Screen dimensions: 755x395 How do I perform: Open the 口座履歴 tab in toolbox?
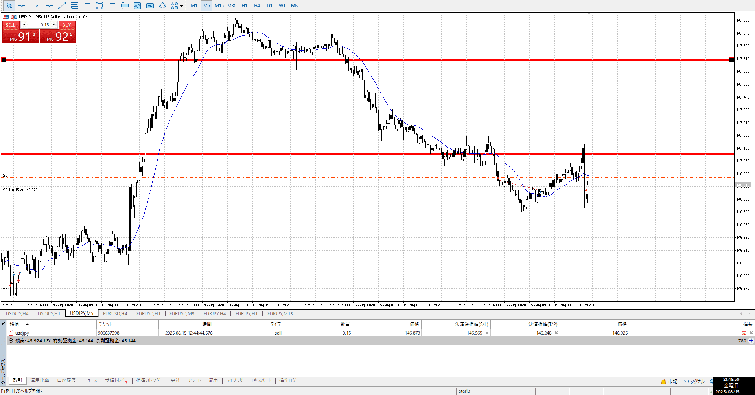point(66,380)
